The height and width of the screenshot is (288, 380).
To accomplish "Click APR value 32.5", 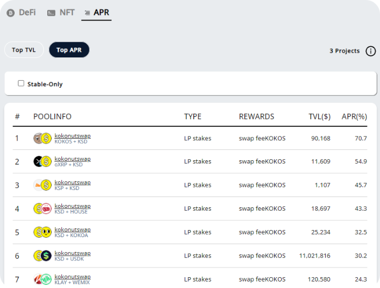I will [x=361, y=232].
